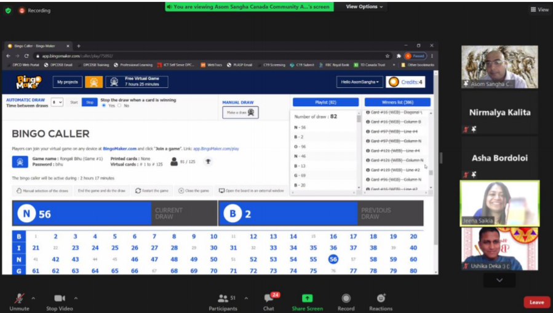This screenshot has height=313, width=553.
Task: Bookmark this page with the star icon
Action: click(388, 56)
